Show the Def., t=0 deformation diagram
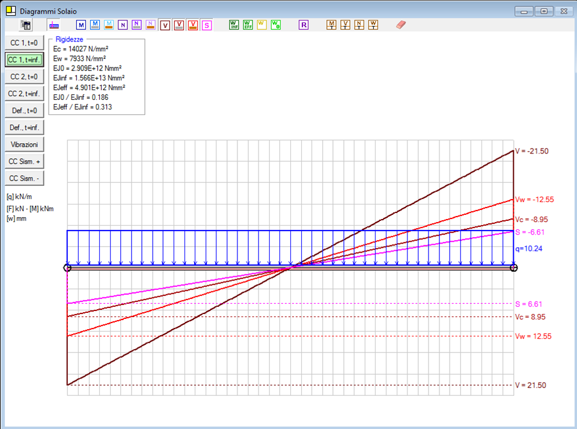 (24, 111)
